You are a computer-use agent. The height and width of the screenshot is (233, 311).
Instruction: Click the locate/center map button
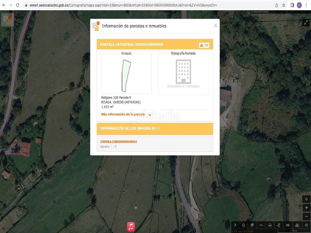[307, 199]
